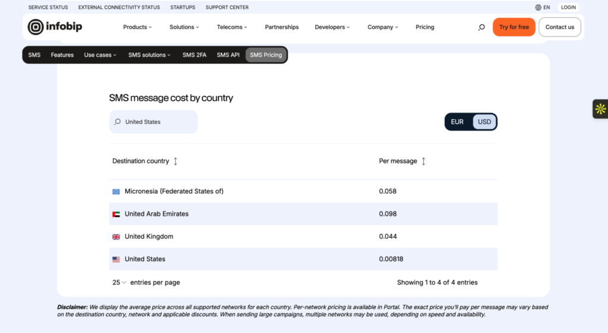Open the Use cases submenu
Screen dimensions: 608x333
click(100, 55)
